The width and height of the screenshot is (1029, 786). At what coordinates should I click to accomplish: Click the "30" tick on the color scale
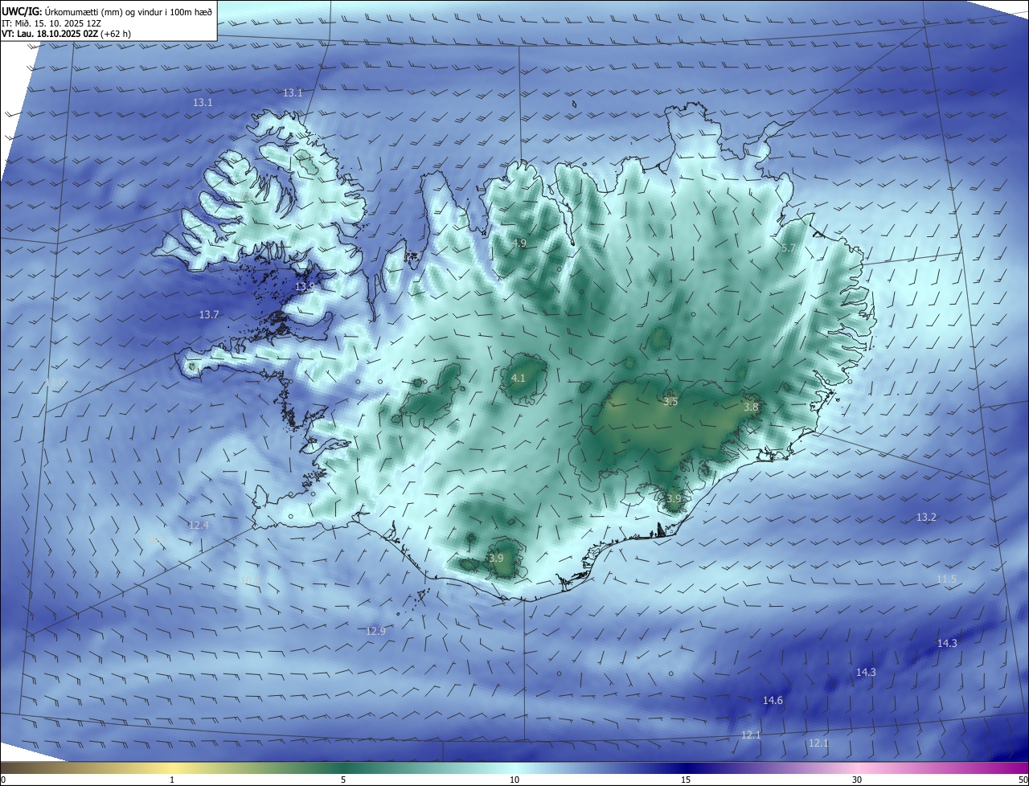(857, 780)
